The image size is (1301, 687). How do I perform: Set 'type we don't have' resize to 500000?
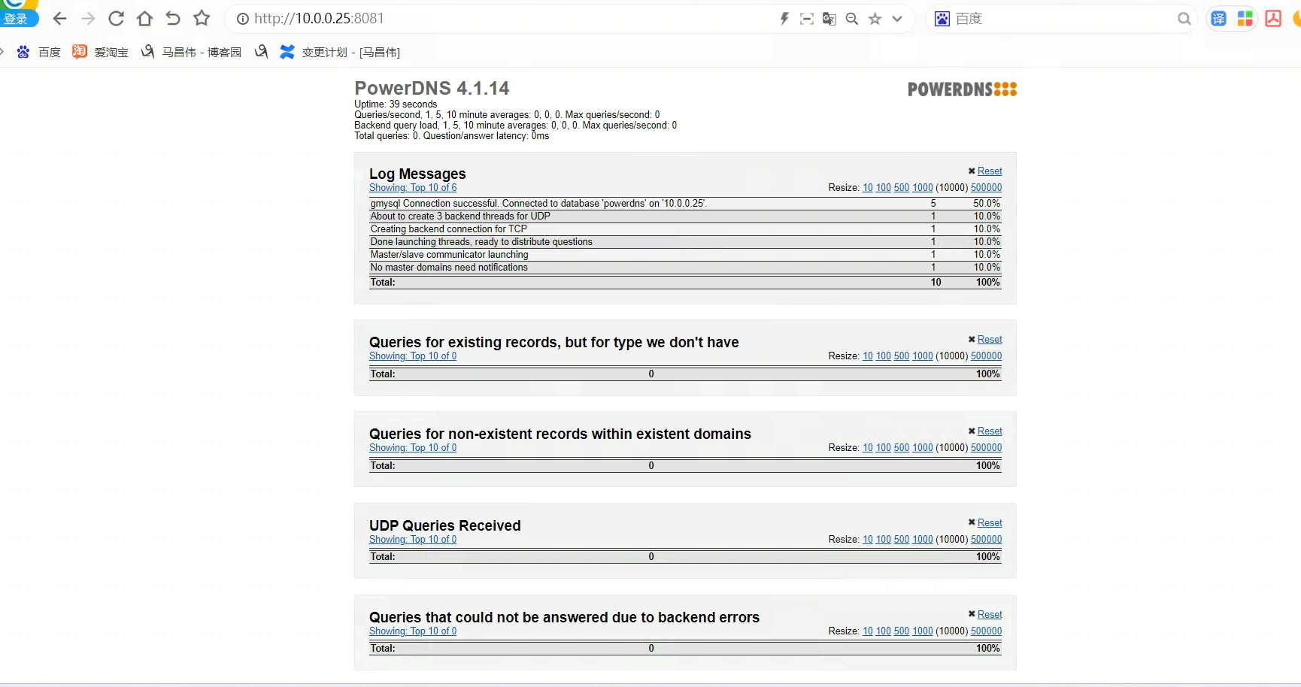(987, 356)
